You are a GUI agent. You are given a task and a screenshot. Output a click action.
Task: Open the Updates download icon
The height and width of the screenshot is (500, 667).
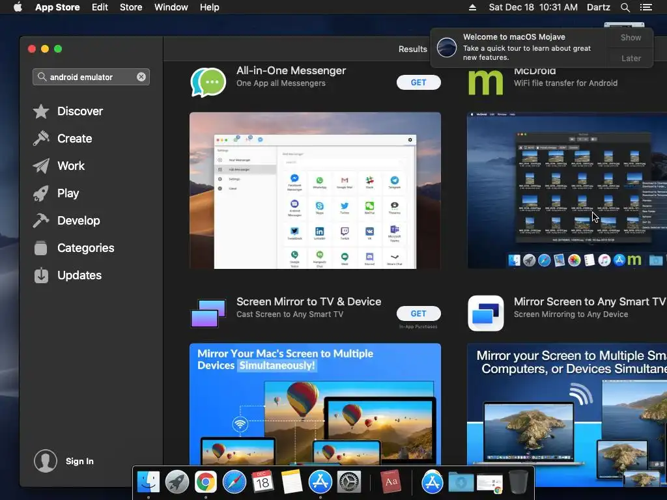(41, 275)
